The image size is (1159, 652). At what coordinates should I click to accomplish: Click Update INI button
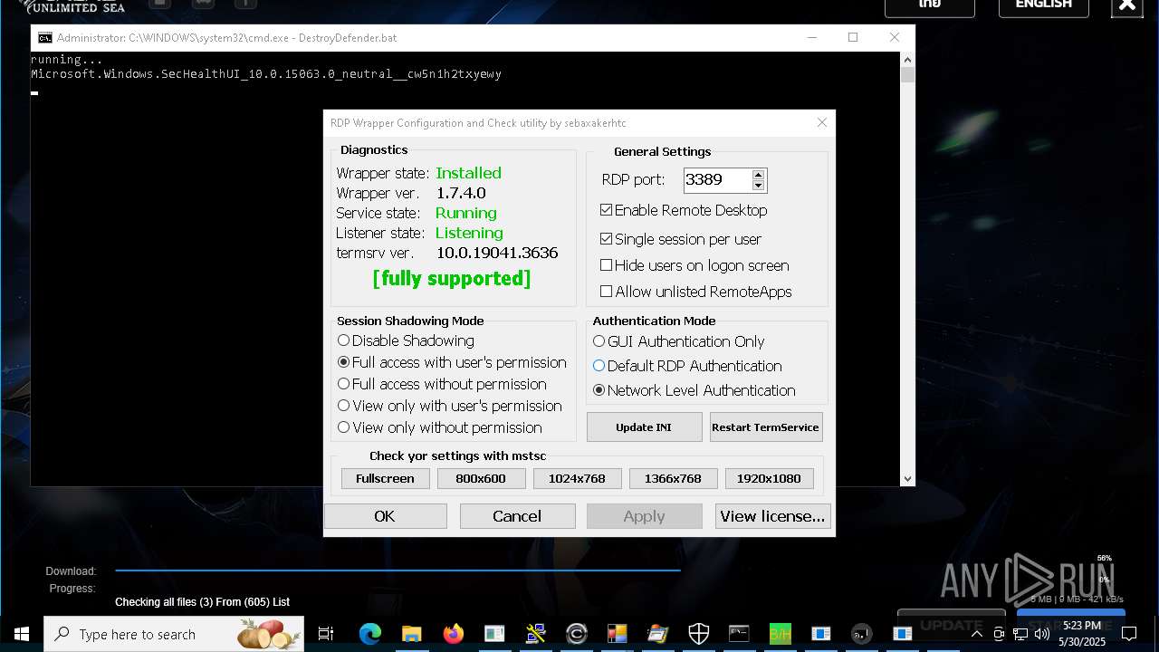click(644, 427)
